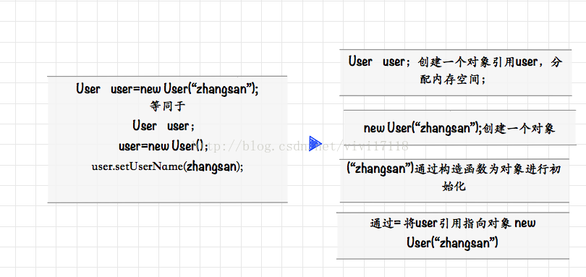This screenshot has height=277, width=586.
Task: Click the text '配内存空间；'
Action: pos(452,80)
